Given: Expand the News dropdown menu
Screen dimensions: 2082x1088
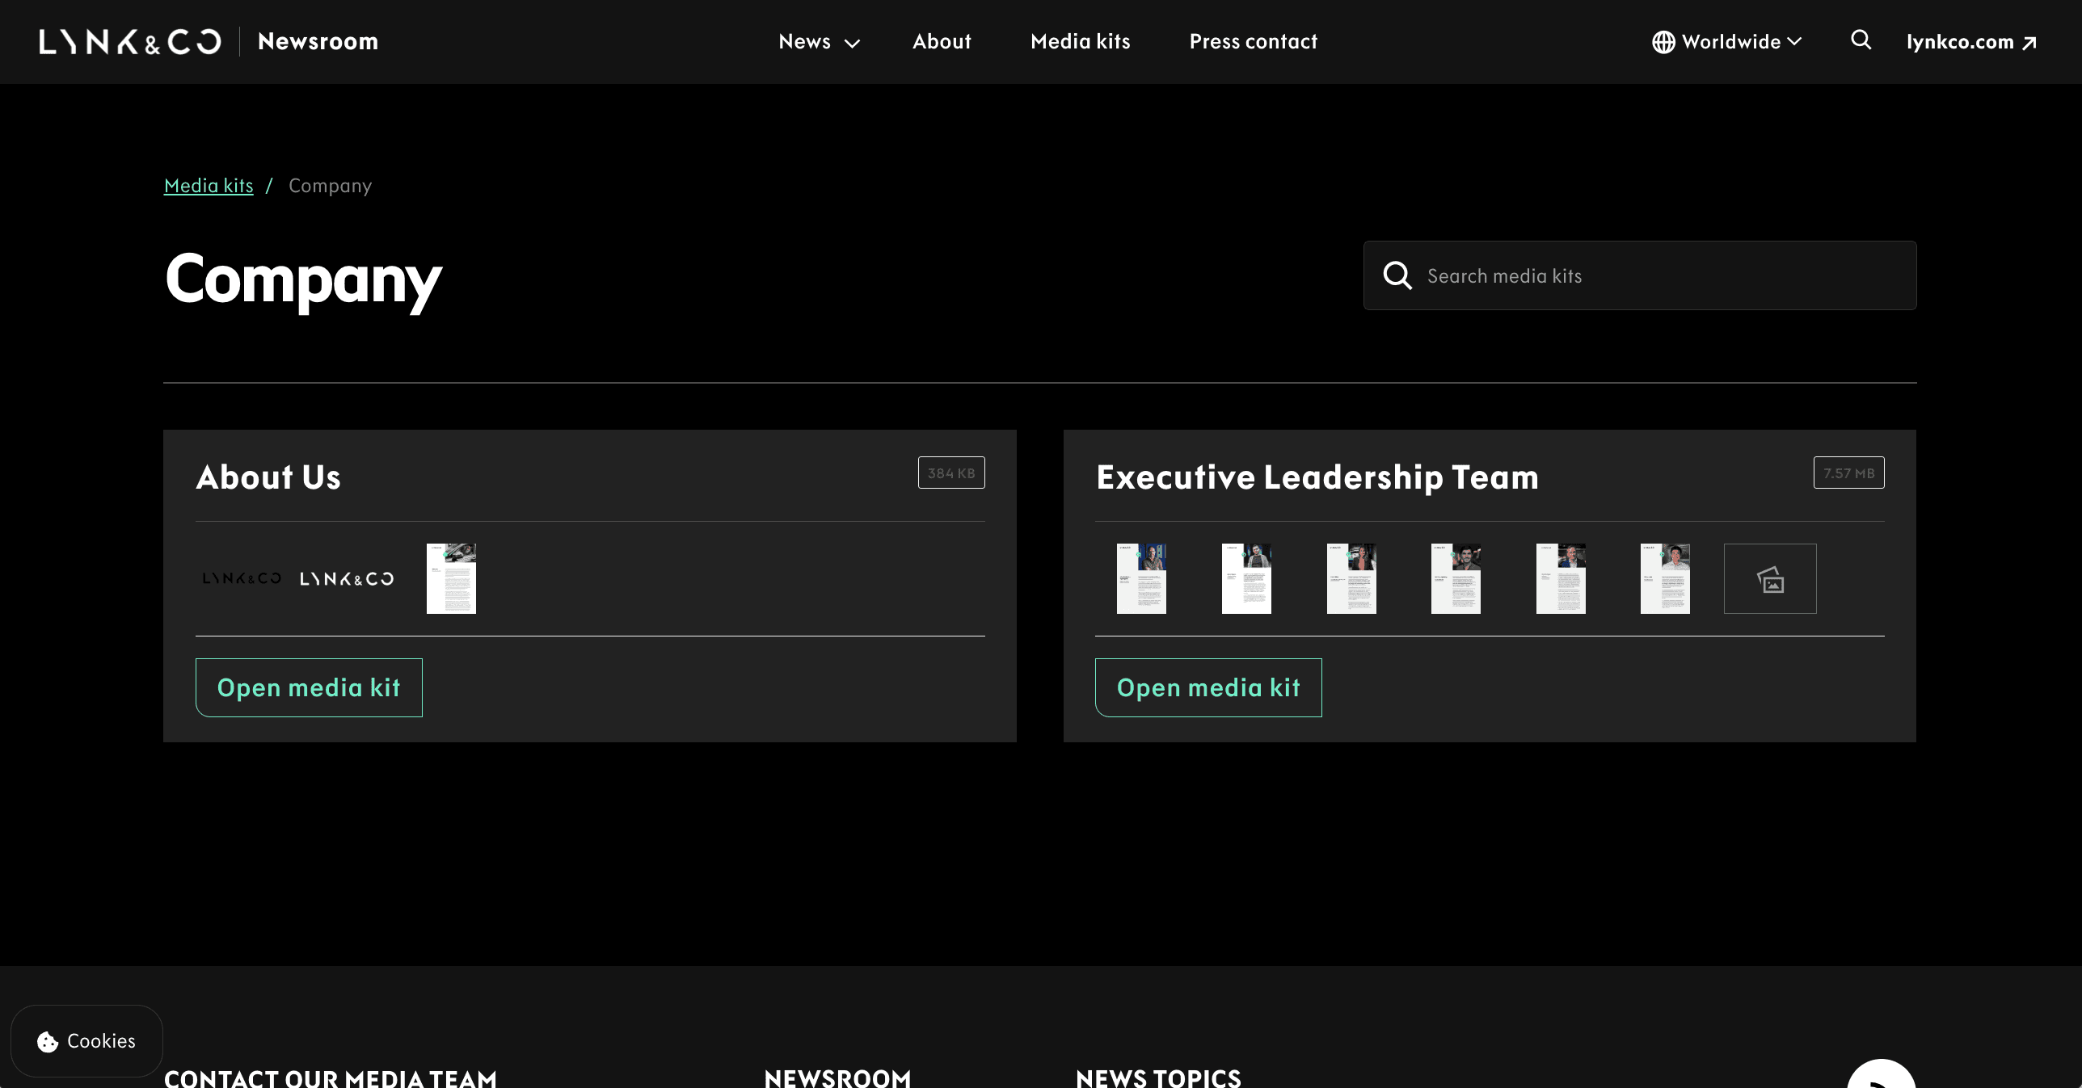Looking at the screenshot, I should [819, 42].
